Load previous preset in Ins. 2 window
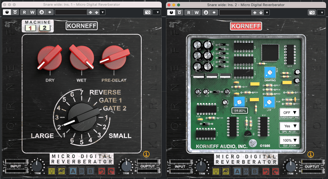This screenshot has height=179, width=328. click(x=255, y=12)
